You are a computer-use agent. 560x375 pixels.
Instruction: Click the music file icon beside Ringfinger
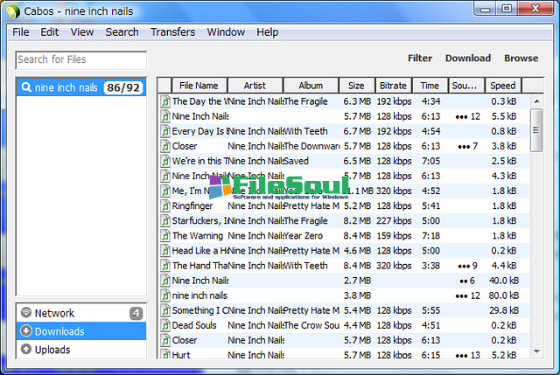[164, 205]
